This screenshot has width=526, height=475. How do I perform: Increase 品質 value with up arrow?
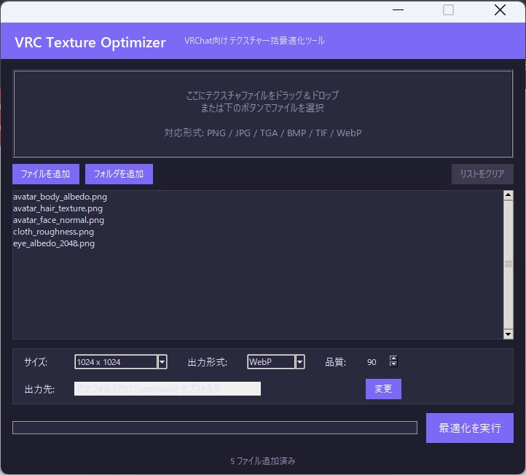pos(393,358)
